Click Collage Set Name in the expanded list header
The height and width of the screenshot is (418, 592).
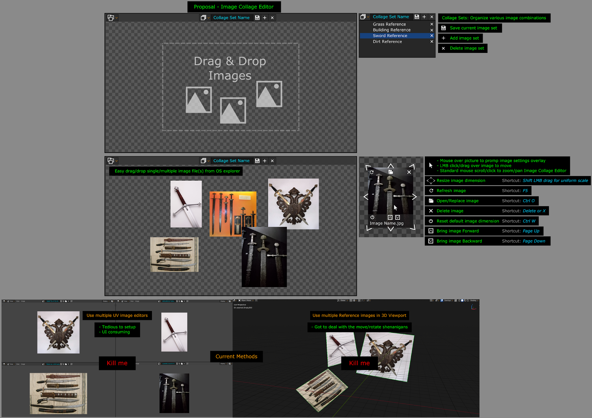(x=391, y=17)
